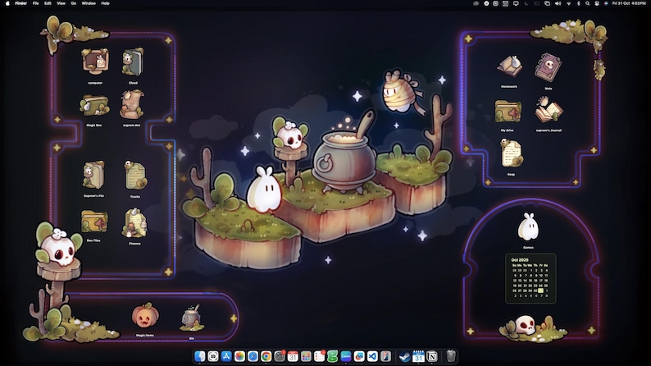Open Photos from the Dock
Screen dimensions: 651x366
239,356
